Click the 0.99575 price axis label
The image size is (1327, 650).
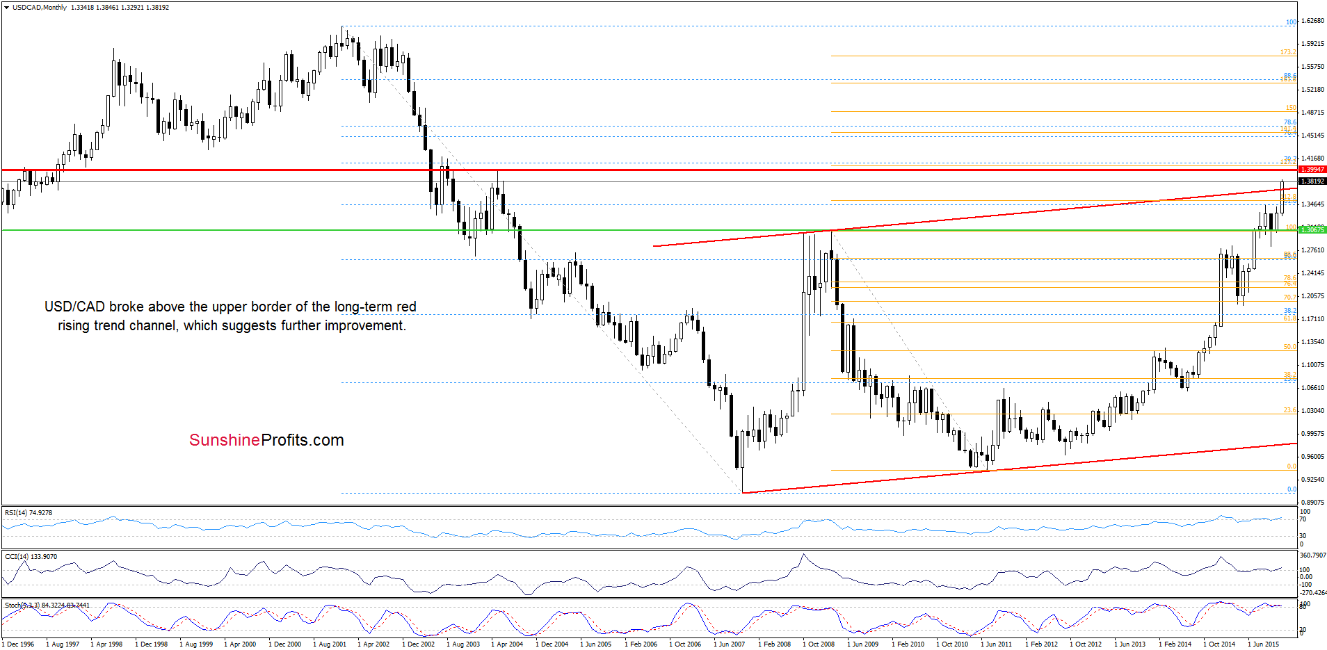click(1312, 434)
